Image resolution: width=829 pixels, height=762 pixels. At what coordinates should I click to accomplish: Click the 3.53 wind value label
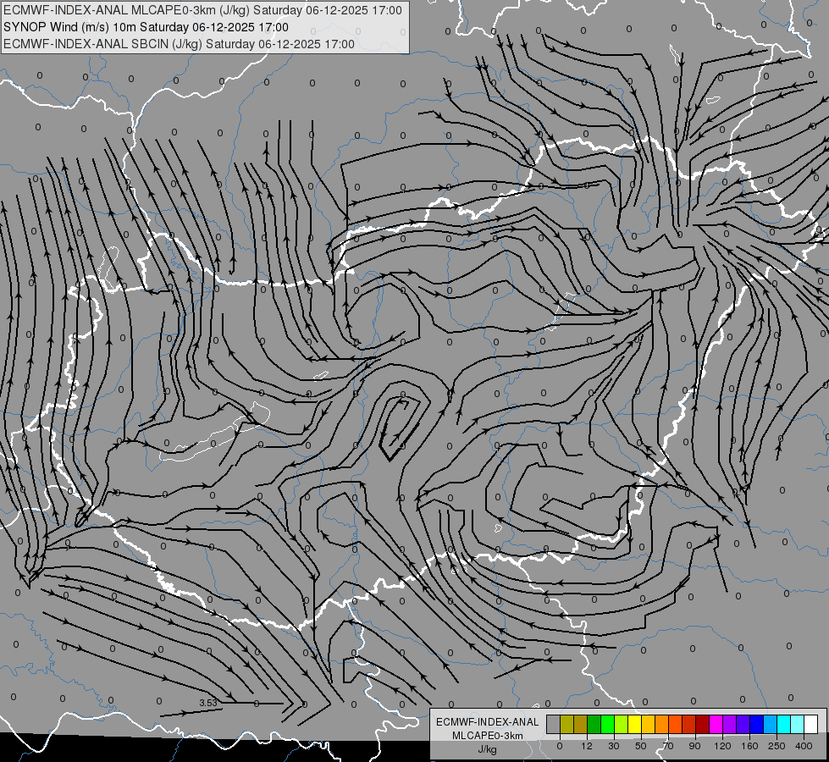tap(208, 703)
